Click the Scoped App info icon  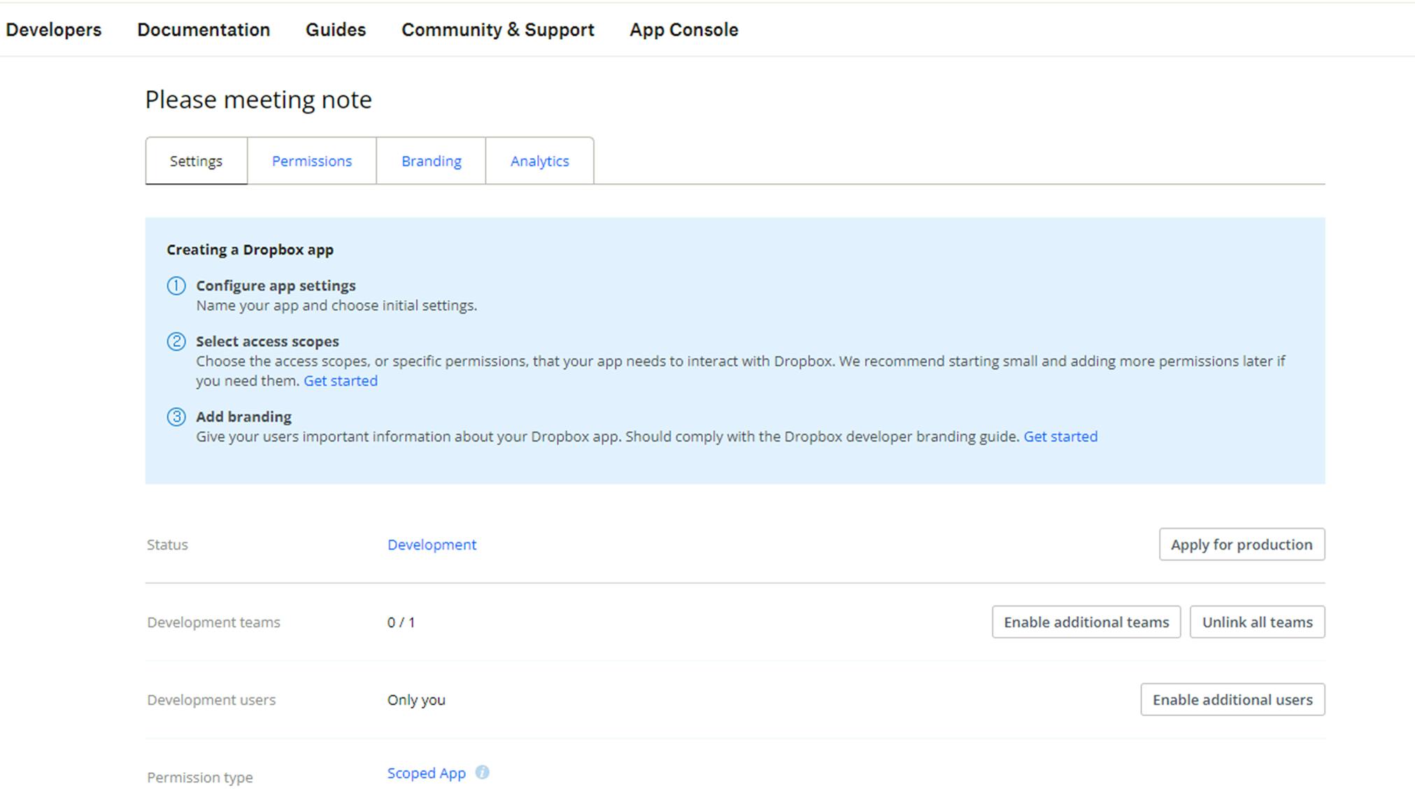pos(482,772)
